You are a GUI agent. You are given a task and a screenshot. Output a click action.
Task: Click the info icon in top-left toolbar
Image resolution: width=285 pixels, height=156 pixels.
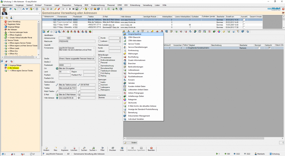coord(37,9)
